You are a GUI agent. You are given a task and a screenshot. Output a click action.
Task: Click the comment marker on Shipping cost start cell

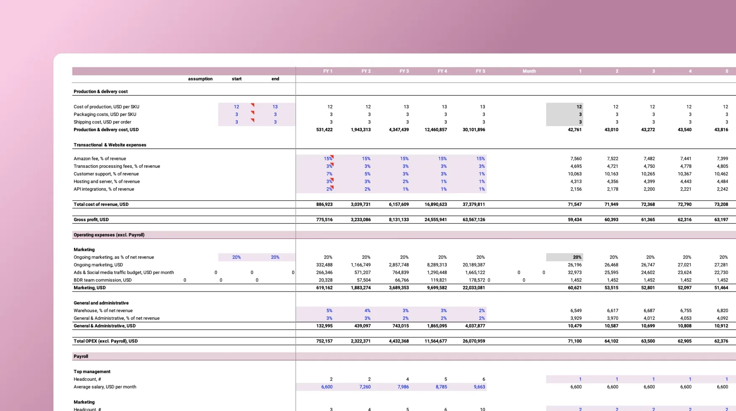(x=252, y=120)
